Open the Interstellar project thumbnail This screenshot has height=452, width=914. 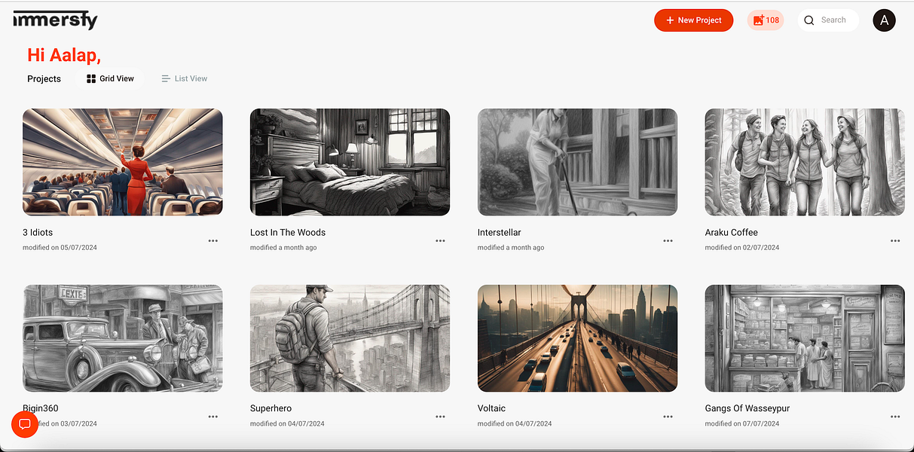[x=577, y=162]
